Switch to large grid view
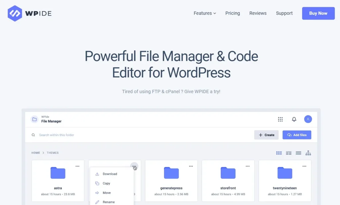 [x=279, y=153]
